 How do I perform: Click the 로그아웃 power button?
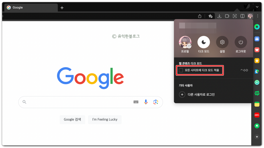click(241, 42)
